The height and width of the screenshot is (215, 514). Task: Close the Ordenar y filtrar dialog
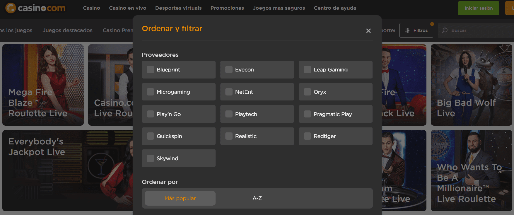coord(368,31)
